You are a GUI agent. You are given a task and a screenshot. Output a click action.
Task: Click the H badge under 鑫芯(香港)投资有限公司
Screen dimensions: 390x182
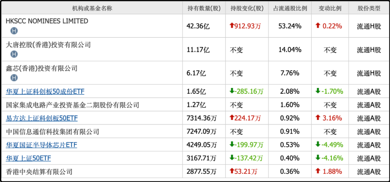click(x=14, y=77)
